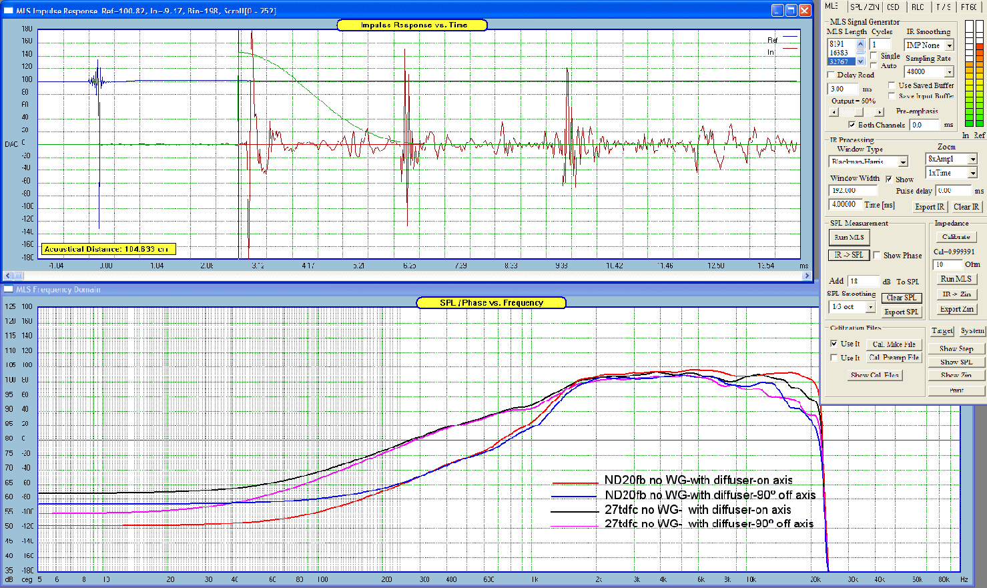Switch to the MLS tab
The height and width of the screenshot is (588, 987).
click(x=832, y=6)
